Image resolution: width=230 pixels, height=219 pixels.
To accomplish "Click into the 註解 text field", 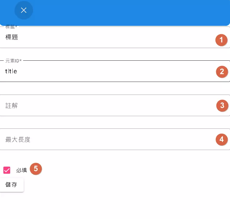I will [x=108, y=106].
